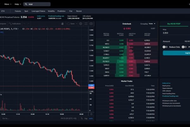The height and width of the screenshot is (127, 190).
Task: Open chart timezone selector 19:53:20 (UTC+10)
Action: (68, 118)
